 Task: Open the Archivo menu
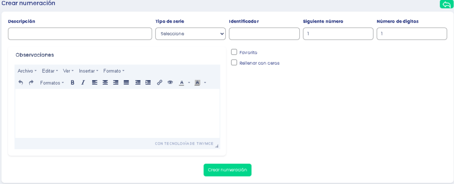[27, 71]
